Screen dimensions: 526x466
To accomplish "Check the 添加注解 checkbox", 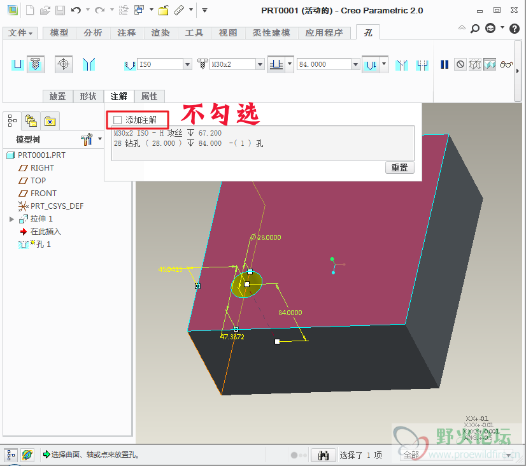I will (117, 120).
